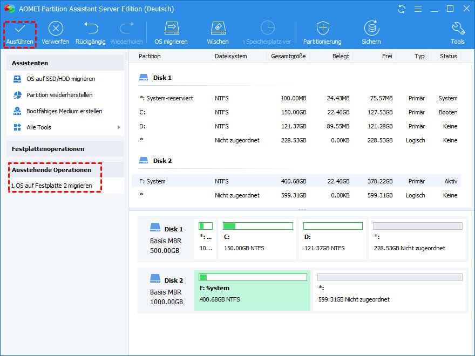The image size is (475, 356).
Task: Open the Tools wrench menu
Action: click(x=457, y=29)
